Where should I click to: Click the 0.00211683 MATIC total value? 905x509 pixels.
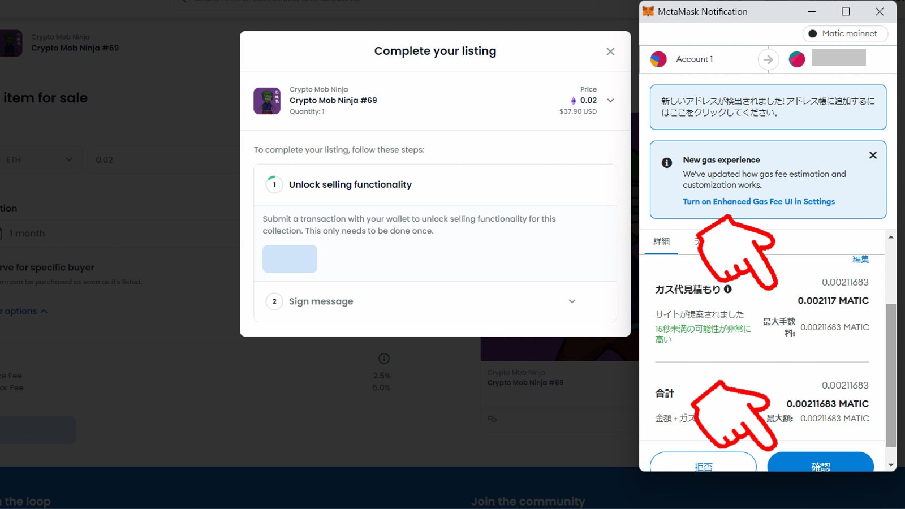point(828,404)
